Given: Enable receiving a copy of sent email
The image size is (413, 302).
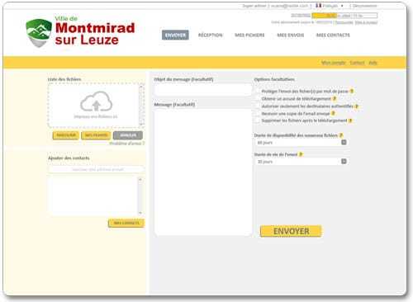Looking at the screenshot, I should 258,113.
